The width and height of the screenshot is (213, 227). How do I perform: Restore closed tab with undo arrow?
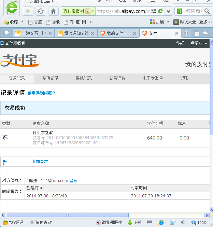(205, 33)
